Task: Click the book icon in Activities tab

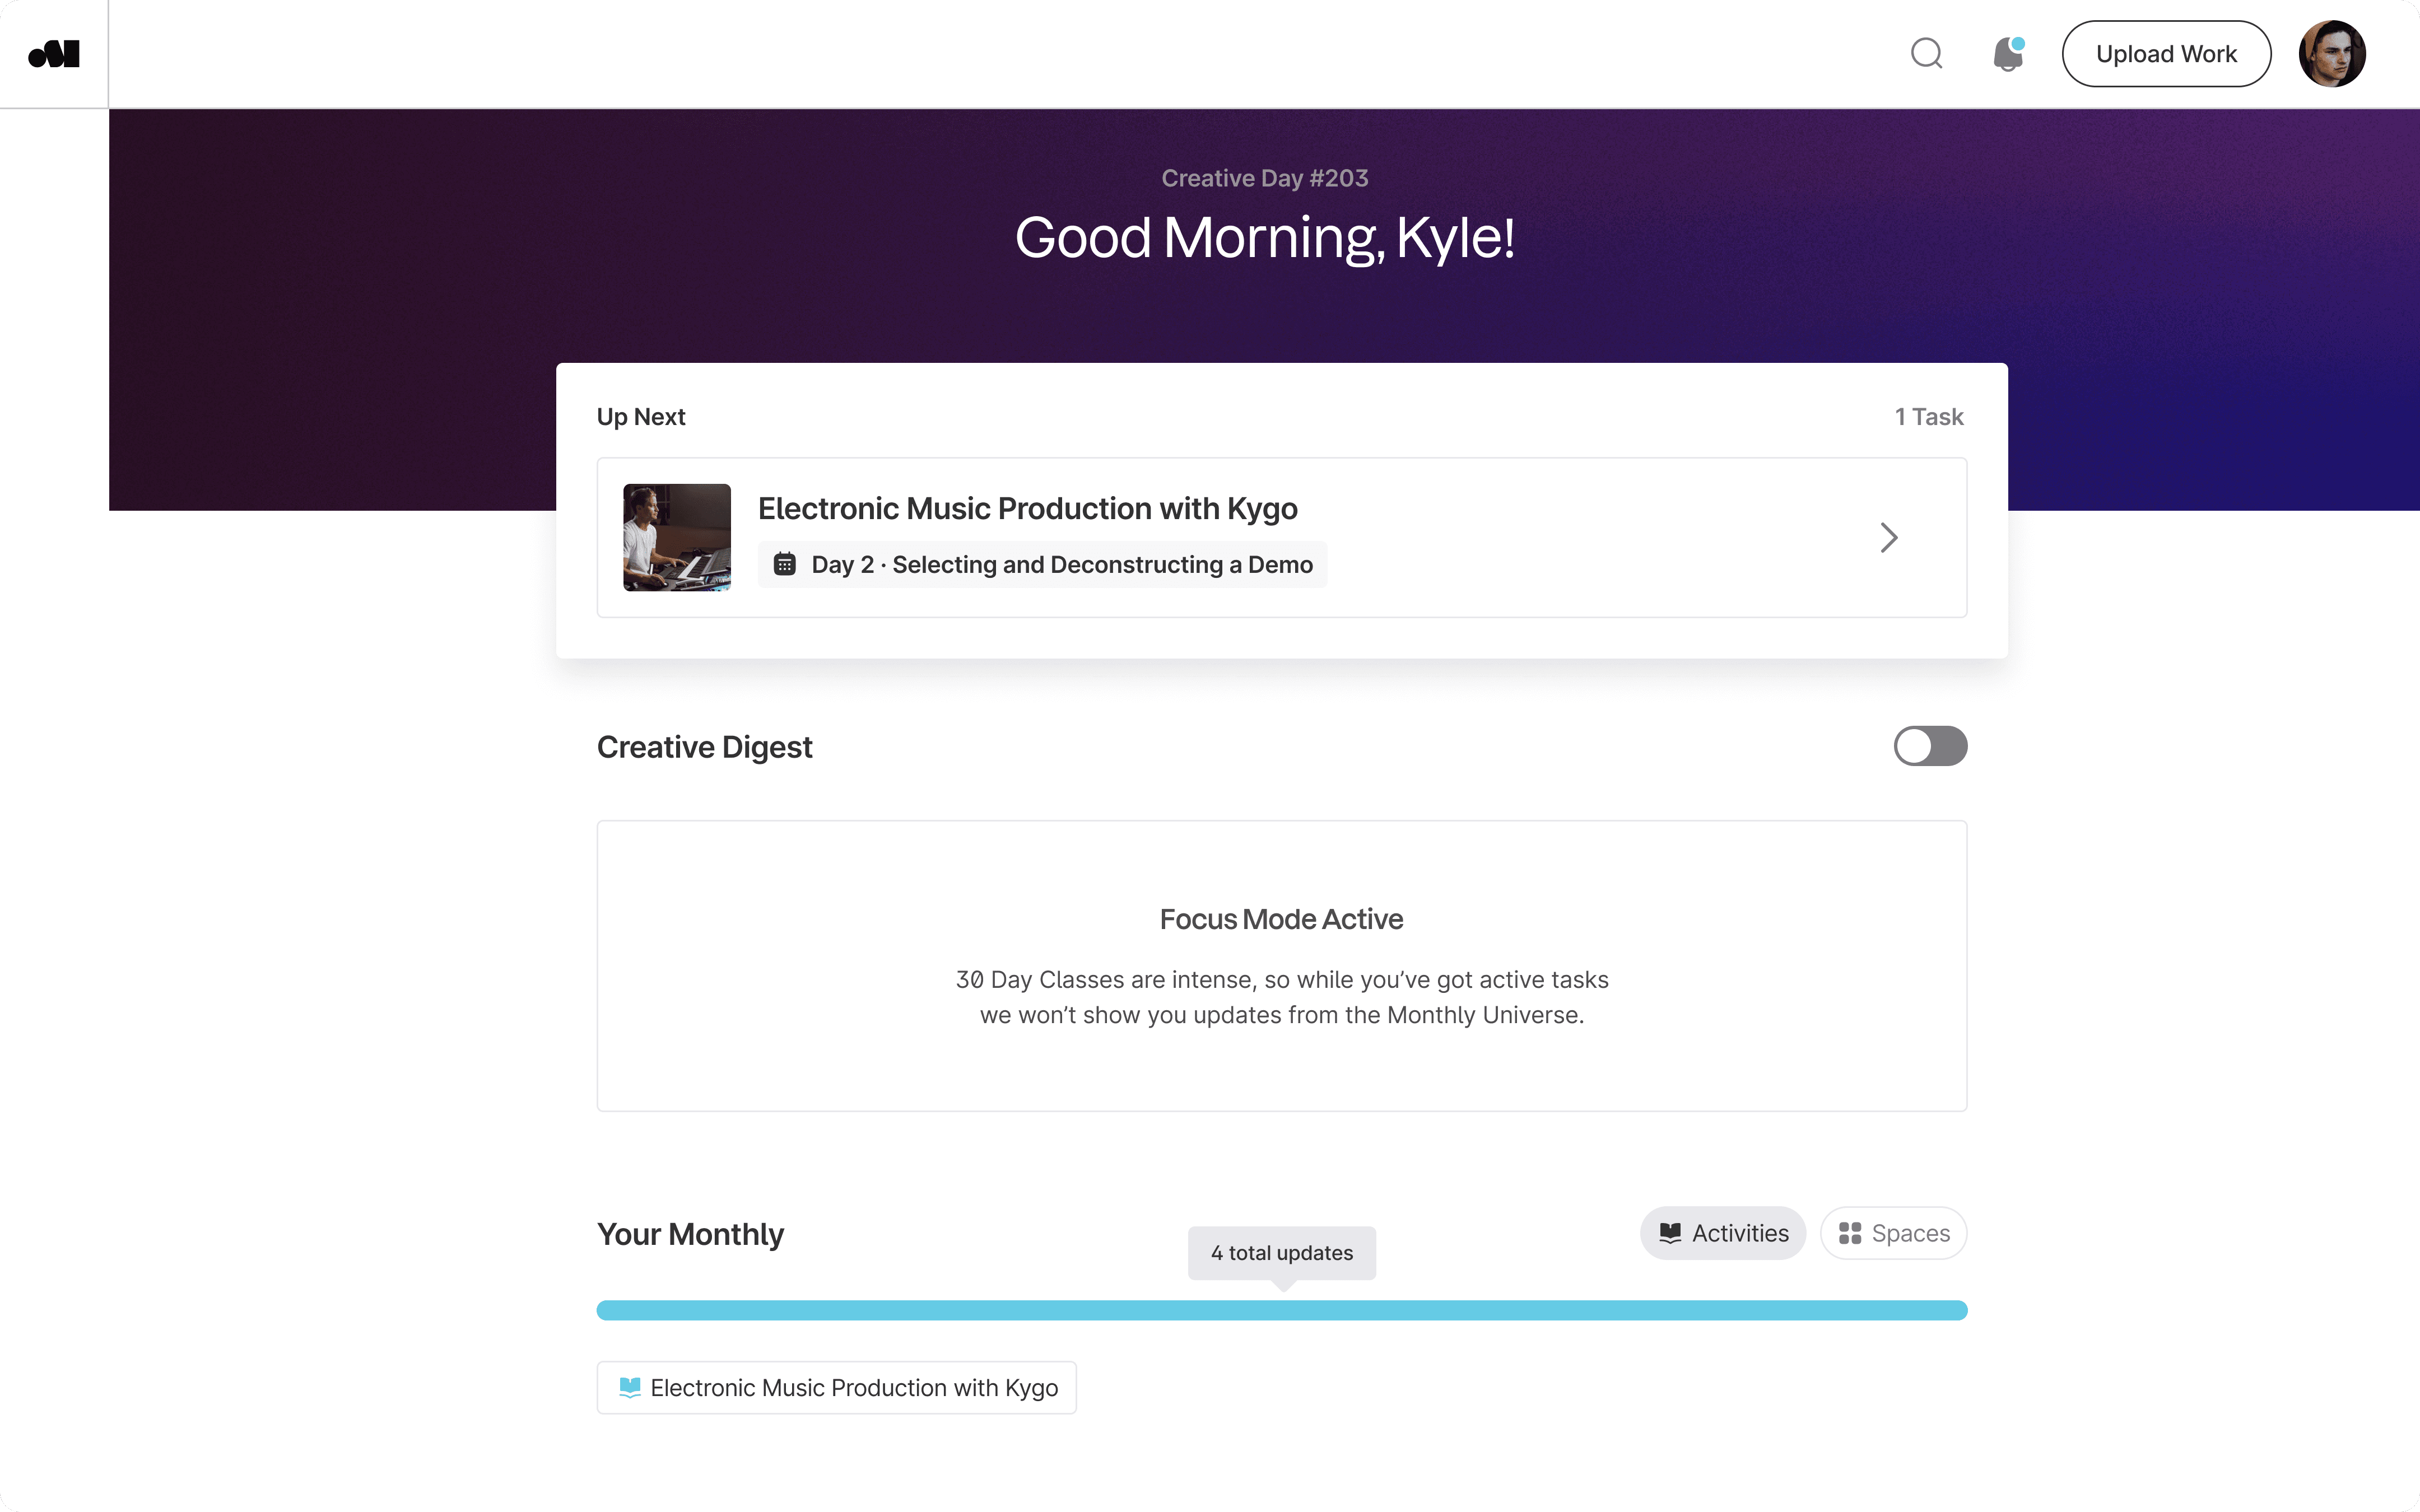Action: click(x=1670, y=1233)
